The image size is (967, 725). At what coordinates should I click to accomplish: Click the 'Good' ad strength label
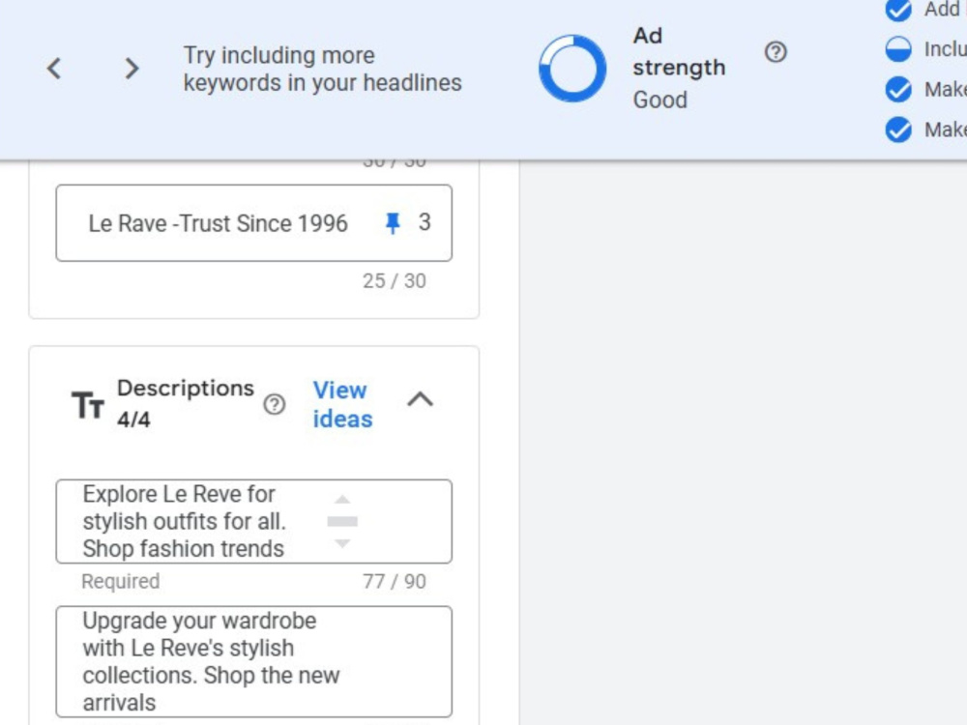pyautogui.click(x=659, y=100)
